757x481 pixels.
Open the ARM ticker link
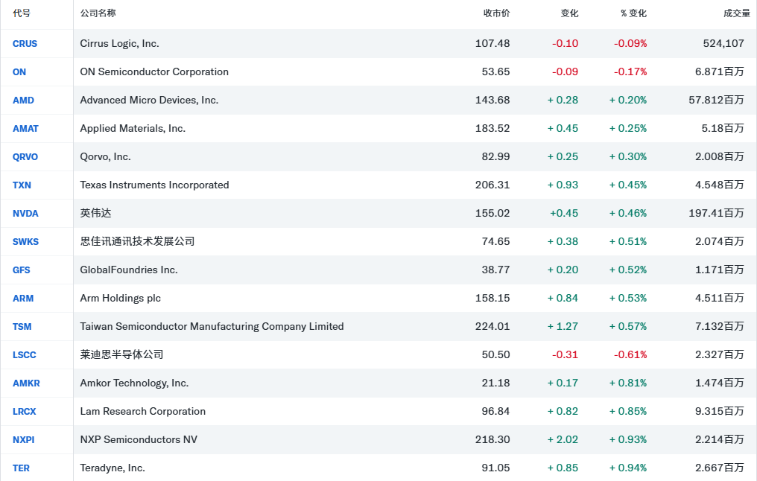pyautogui.click(x=23, y=299)
